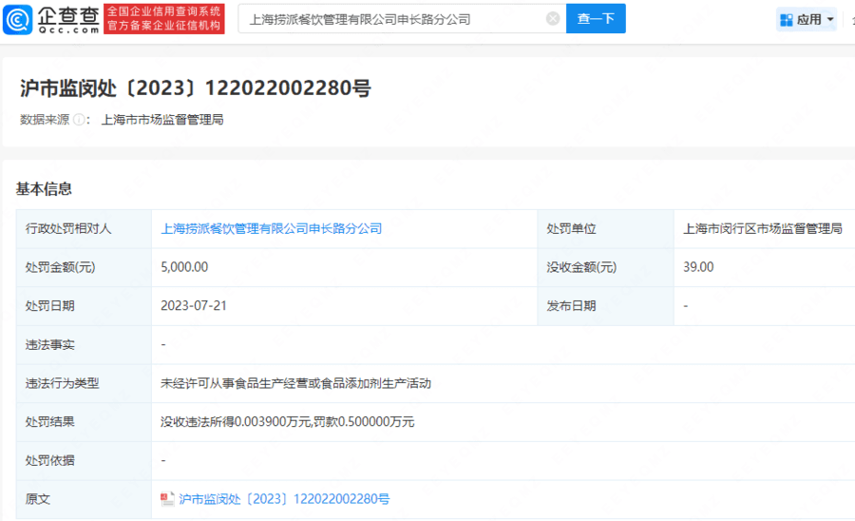This screenshot has width=855, height=521.
Task: Select the 5,000.00 penalty amount cell
Action: [184, 267]
